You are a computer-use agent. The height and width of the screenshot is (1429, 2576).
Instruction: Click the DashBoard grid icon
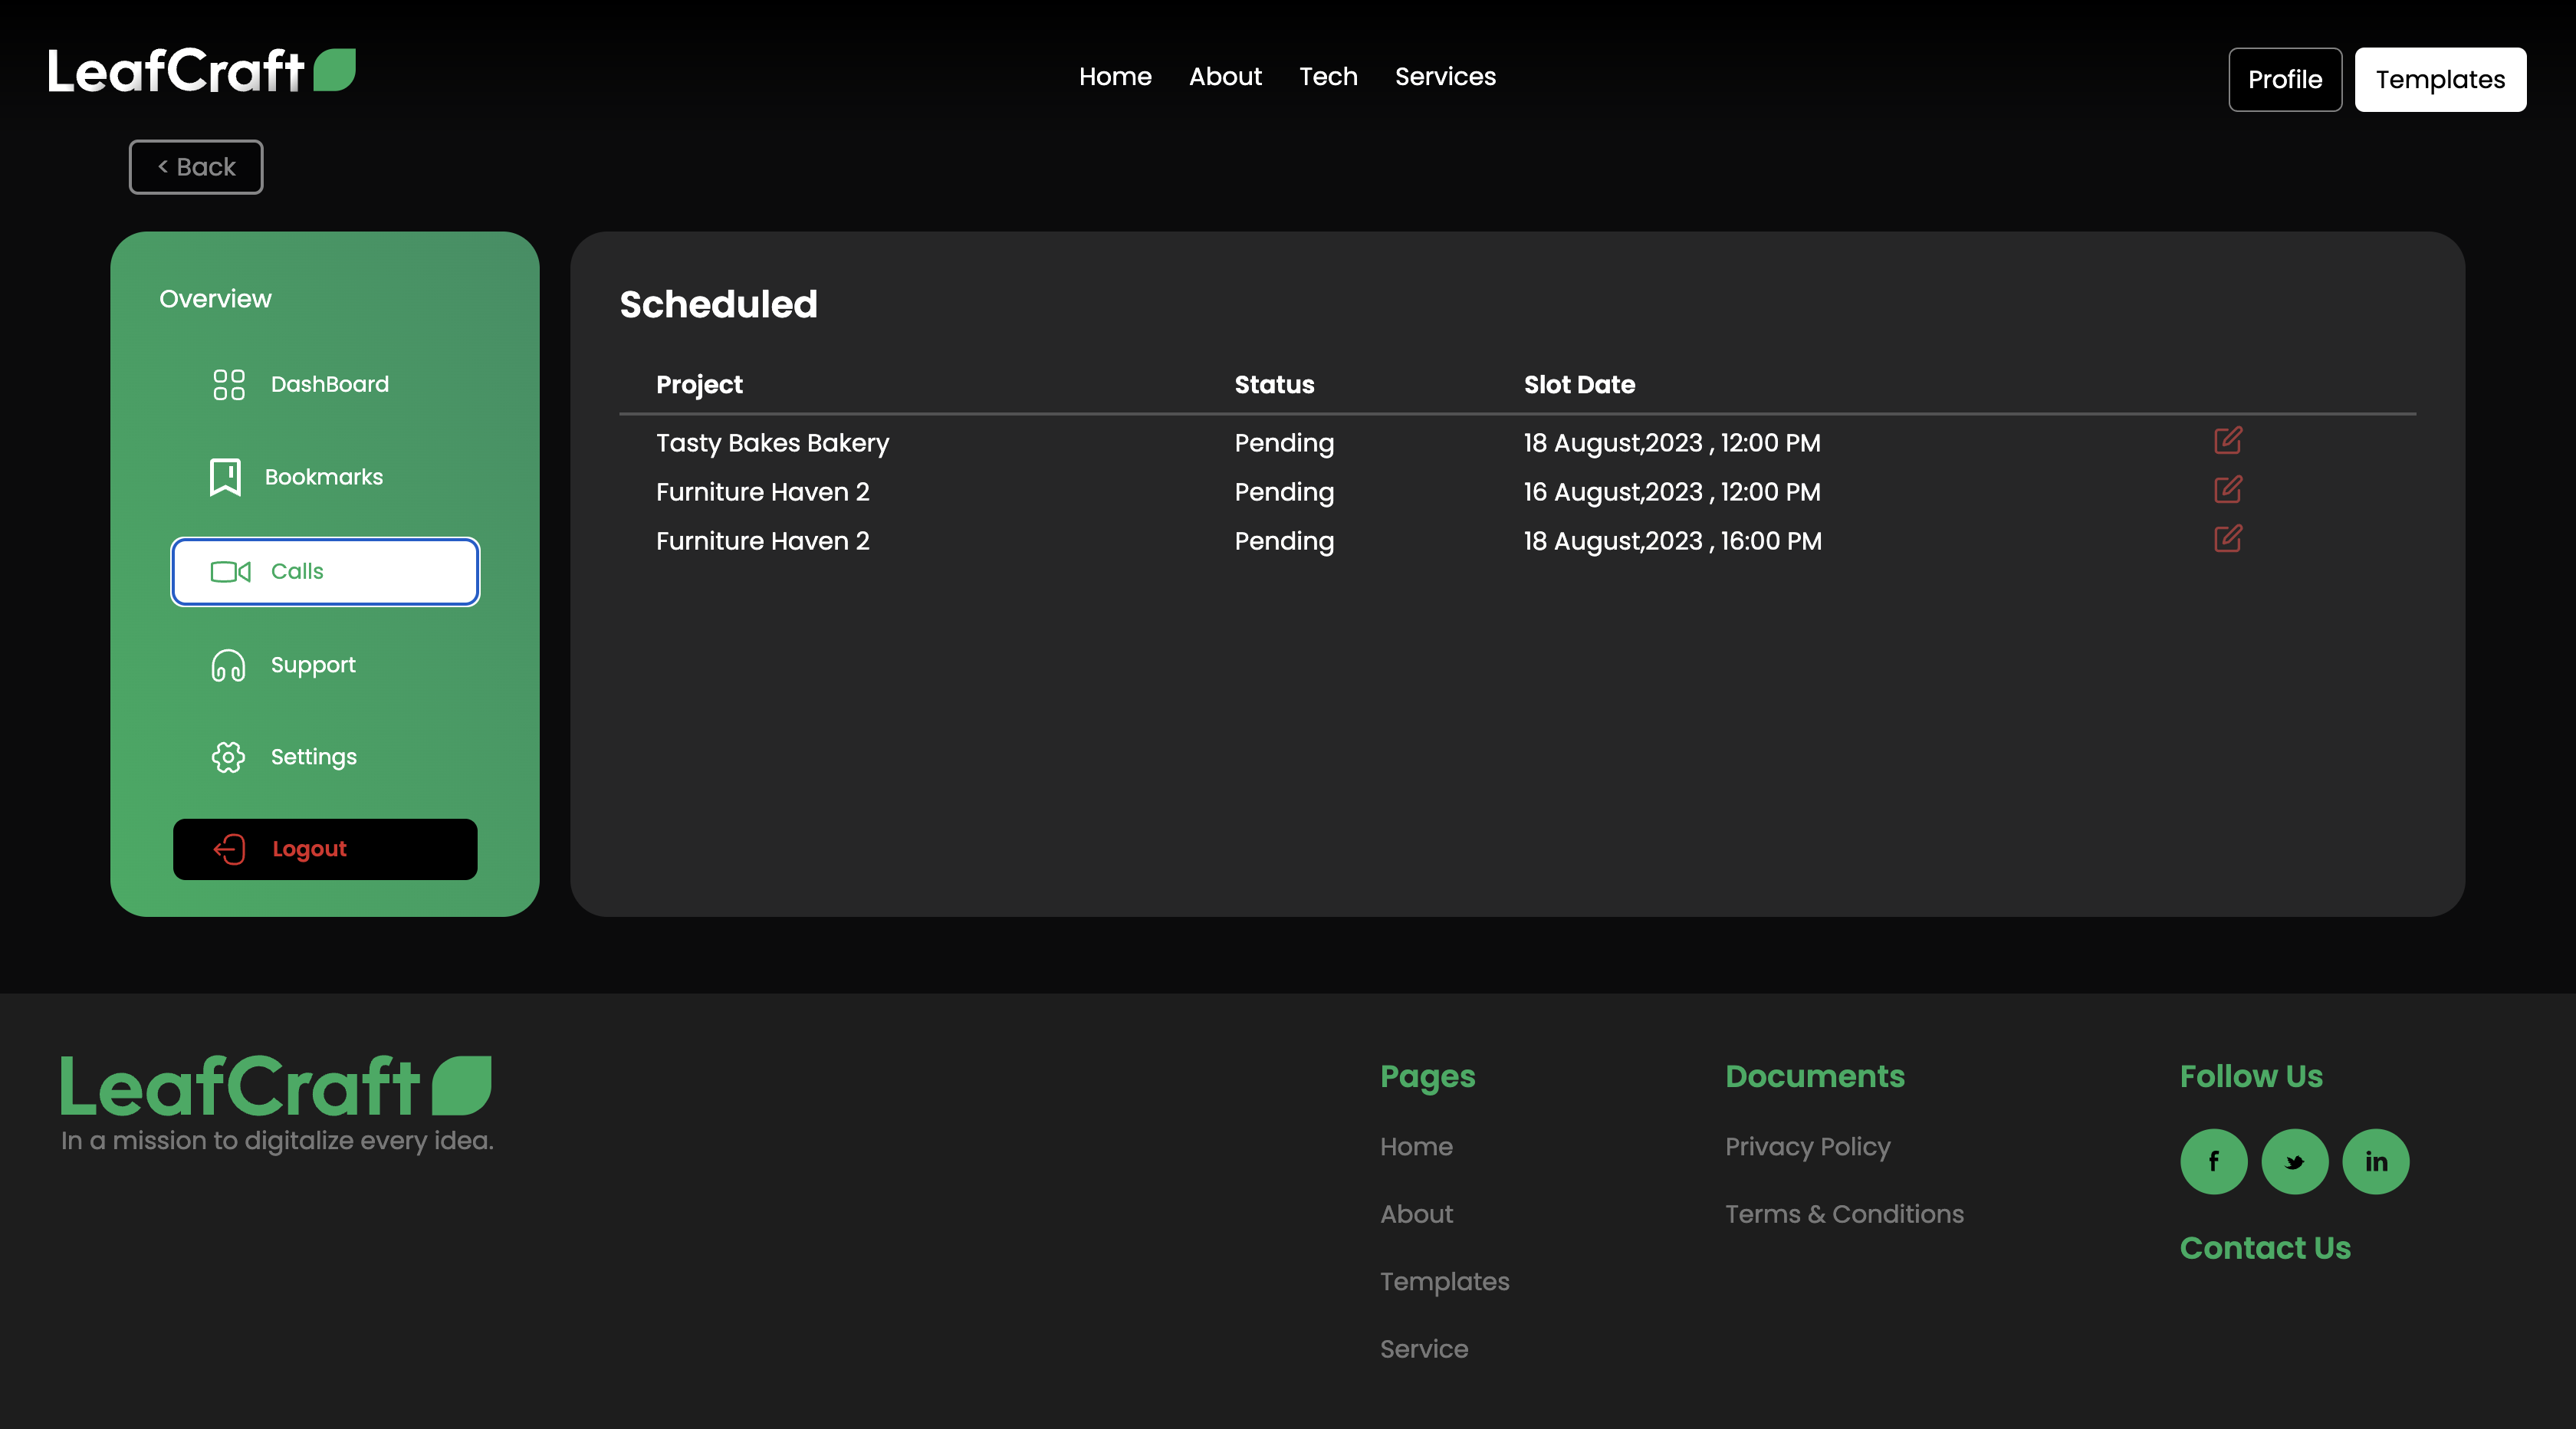click(x=229, y=384)
